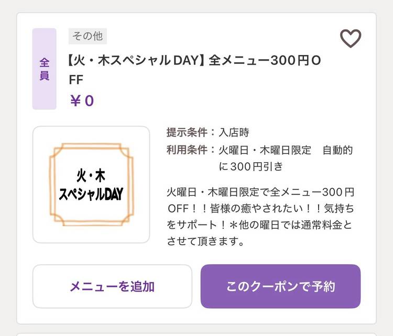This screenshot has height=336, width=393.
Task: Tap the heart favorite icon
Action: [351, 38]
